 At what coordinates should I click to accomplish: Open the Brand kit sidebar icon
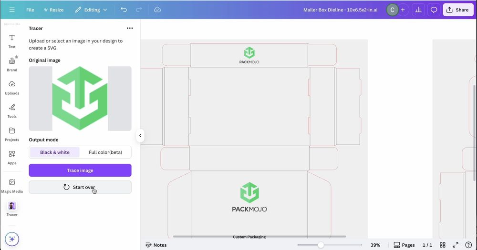click(12, 64)
